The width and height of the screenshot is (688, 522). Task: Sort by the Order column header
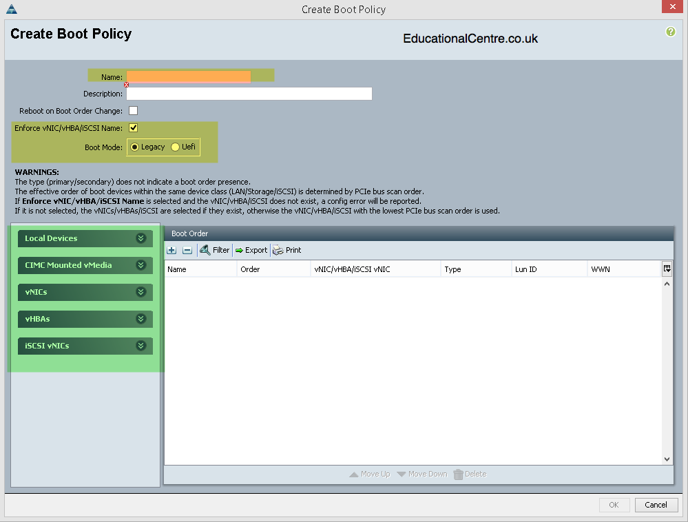point(274,269)
